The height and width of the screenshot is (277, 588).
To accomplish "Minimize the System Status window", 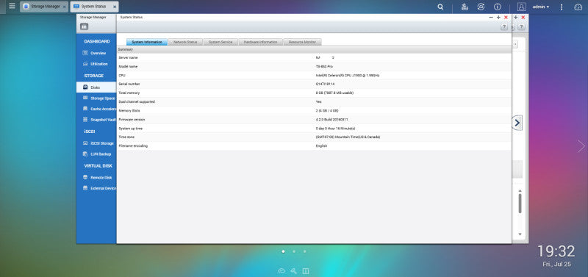I will pyautogui.click(x=491, y=17).
